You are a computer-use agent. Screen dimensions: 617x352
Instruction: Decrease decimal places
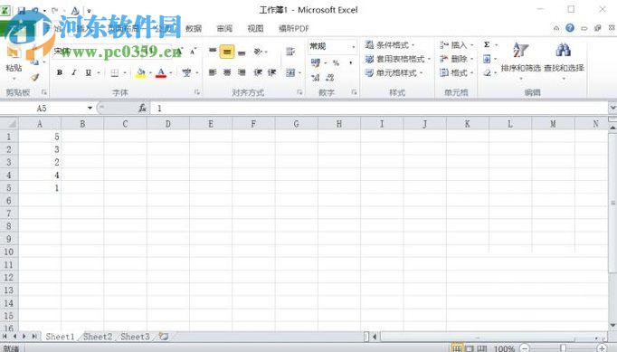pos(330,78)
